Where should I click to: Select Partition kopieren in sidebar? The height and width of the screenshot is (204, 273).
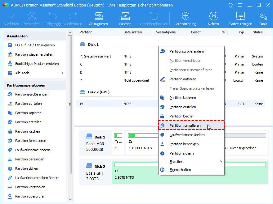(28, 113)
